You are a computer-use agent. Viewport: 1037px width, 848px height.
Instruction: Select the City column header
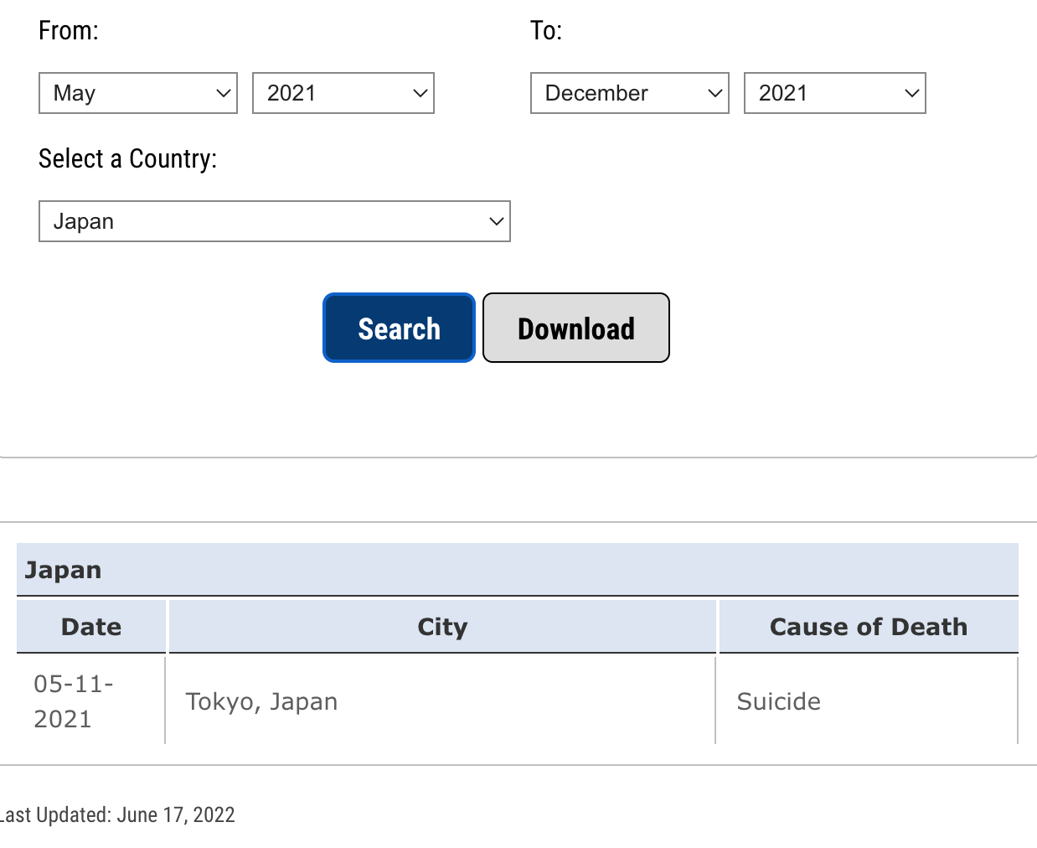coord(442,626)
